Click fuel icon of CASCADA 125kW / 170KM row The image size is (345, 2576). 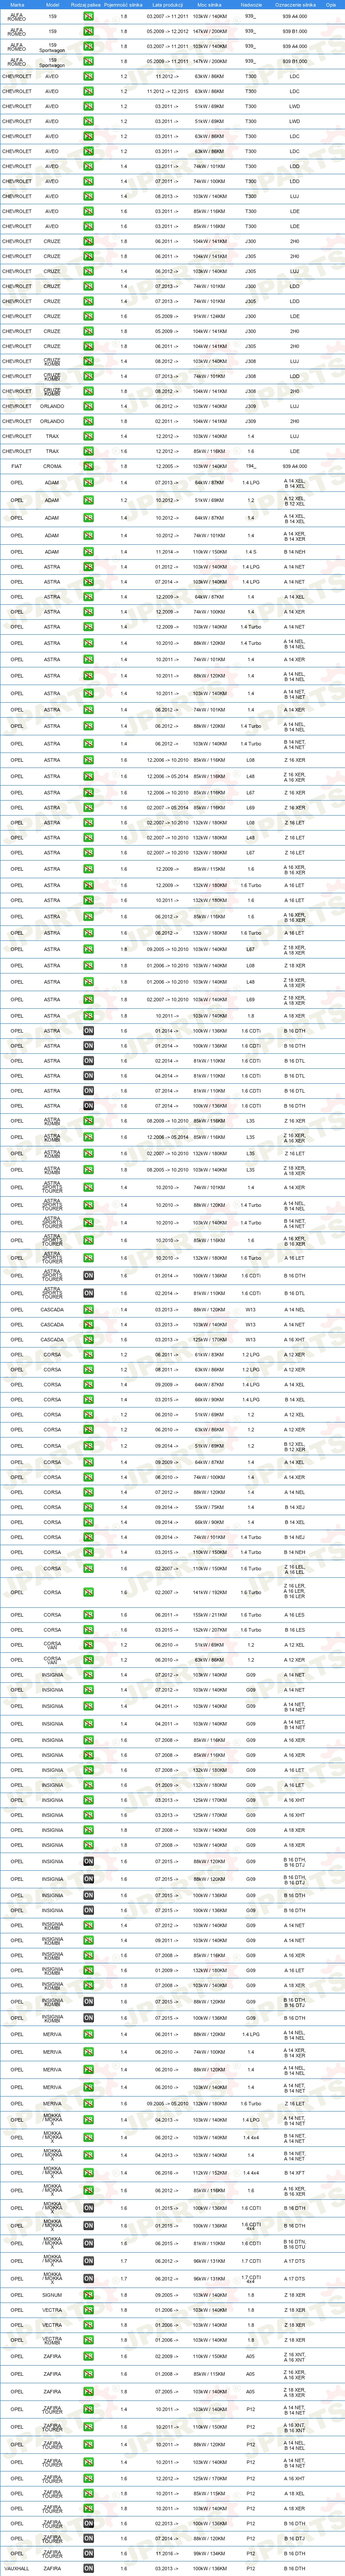[88, 1340]
